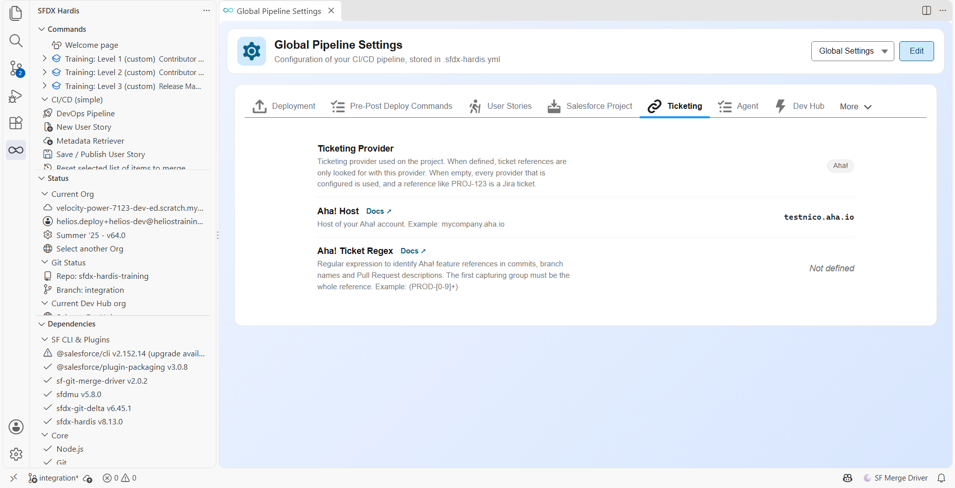Screen dimensions: 955x488
Task: Click the Edit button
Action: click(x=916, y=51)
